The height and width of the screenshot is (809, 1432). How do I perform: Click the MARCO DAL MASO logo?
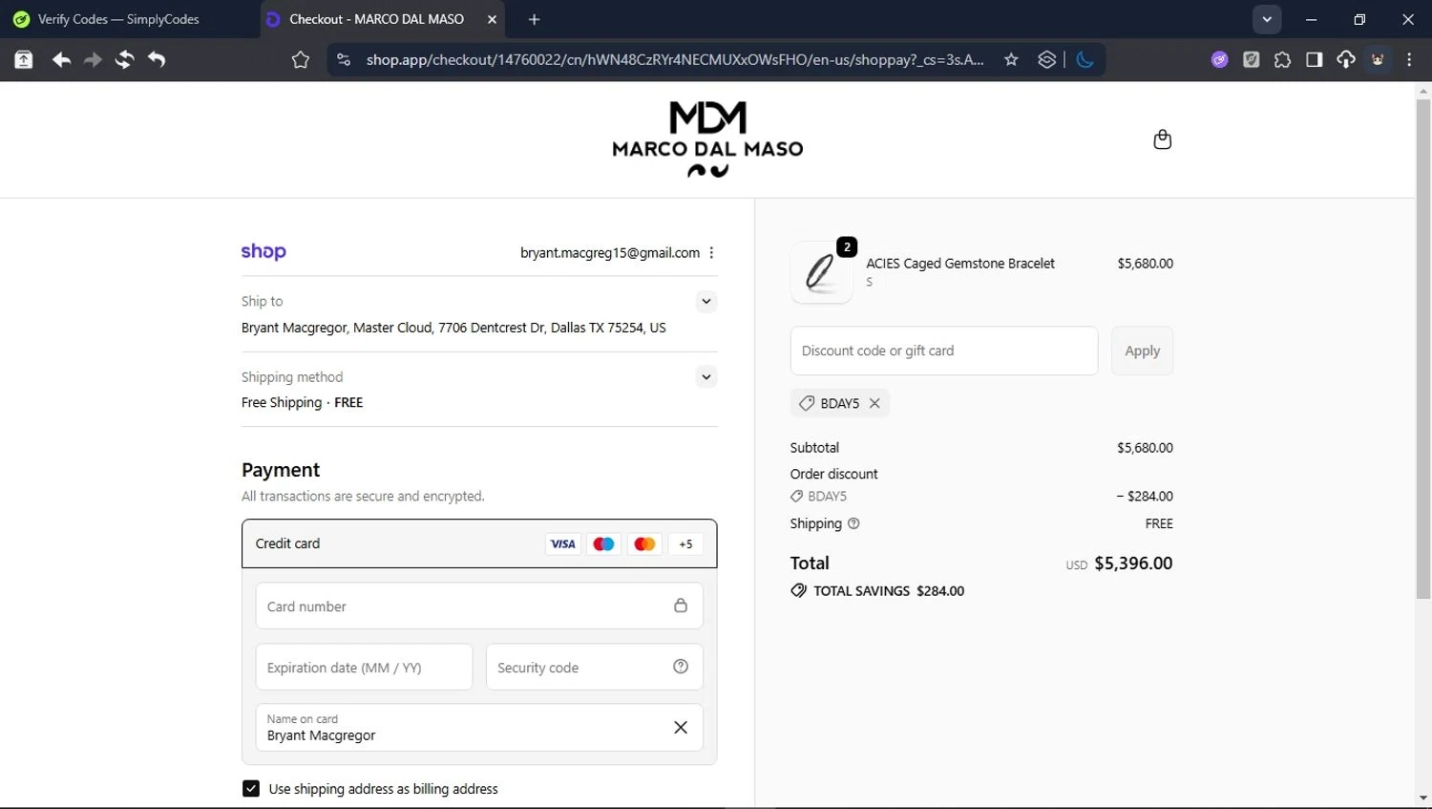[707, 139]
